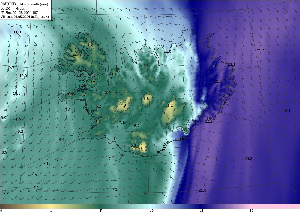
Task: Click the map value 18.1
Action: [x=286, y=111]
